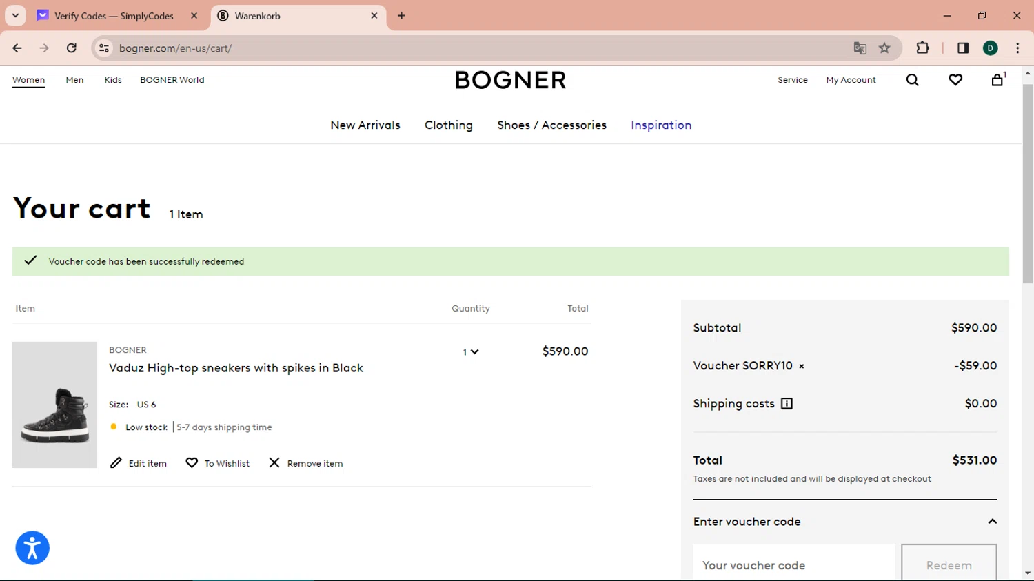
Task: Open site information icon in address bar
Action: 104,48
